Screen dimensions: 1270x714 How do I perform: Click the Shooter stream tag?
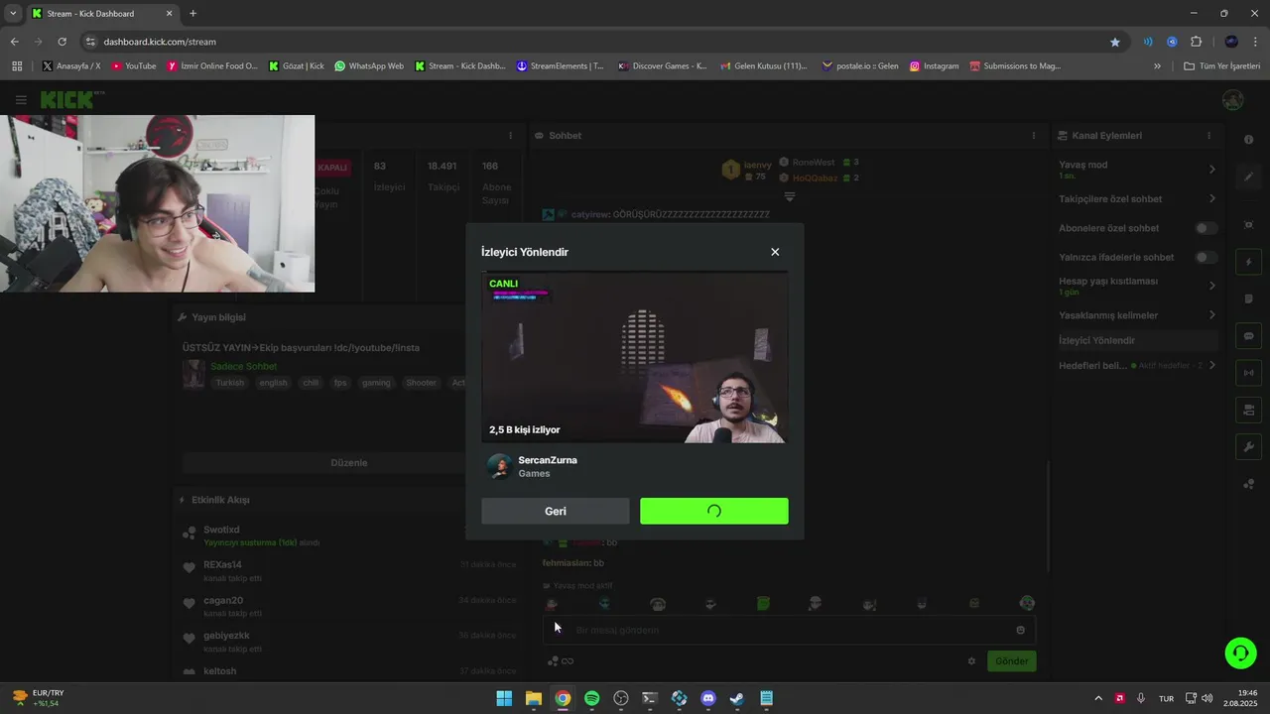(x=421, y=383)
